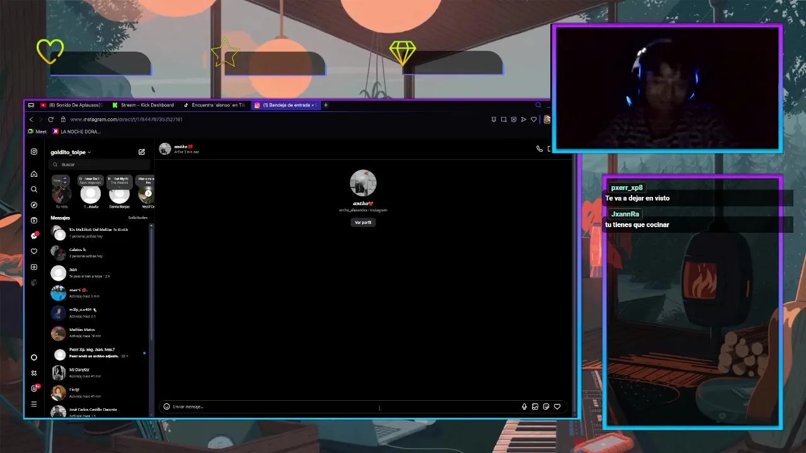Open chat with five minutes ago activity
This screenshot has height=453, width=806.
99,293
